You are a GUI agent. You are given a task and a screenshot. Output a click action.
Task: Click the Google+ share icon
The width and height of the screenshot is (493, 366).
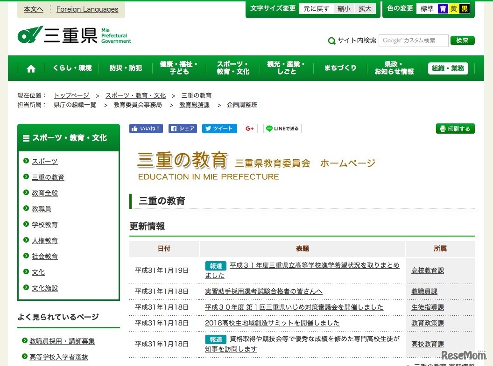[250, 128]
